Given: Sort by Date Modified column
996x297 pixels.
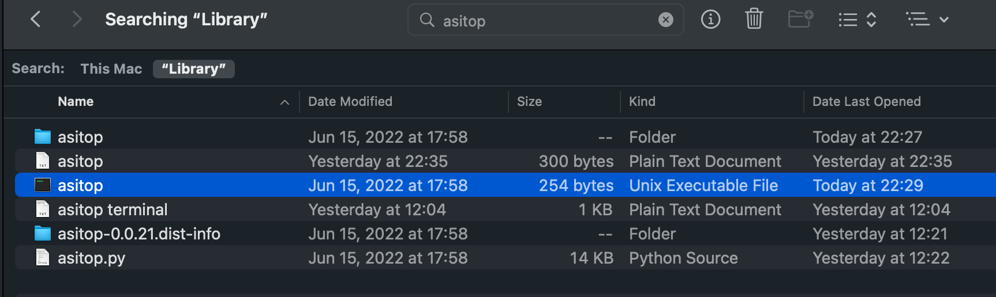Looking at the screenshot, I should coord(350,102).
